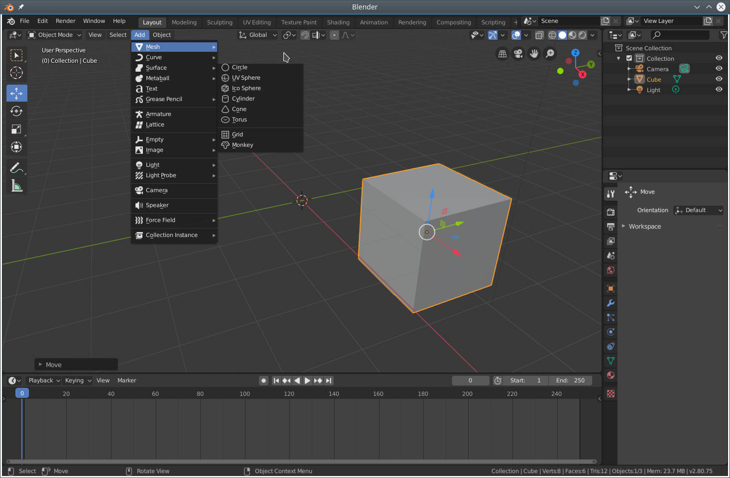Open the World properties tab
The width and height of the screenshot is (730, 478).
pyautogui.click(x=610, y=270)
